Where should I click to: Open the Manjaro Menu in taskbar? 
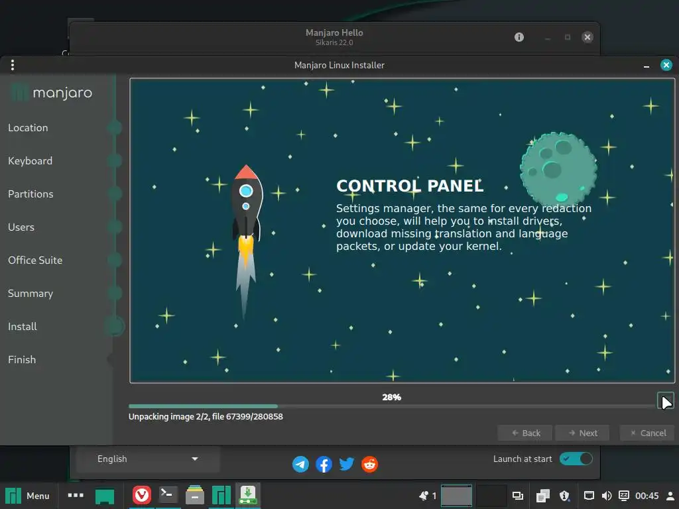(27, 496)
